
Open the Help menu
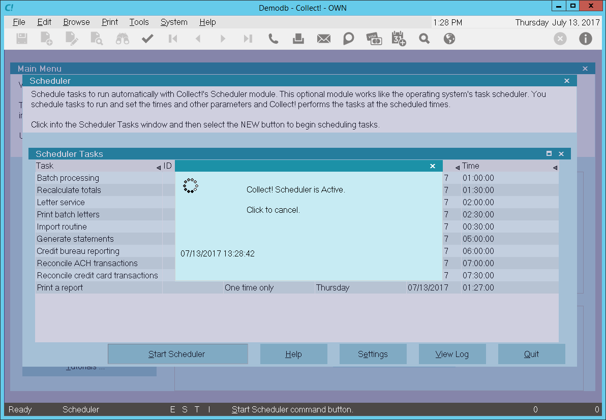207,22
